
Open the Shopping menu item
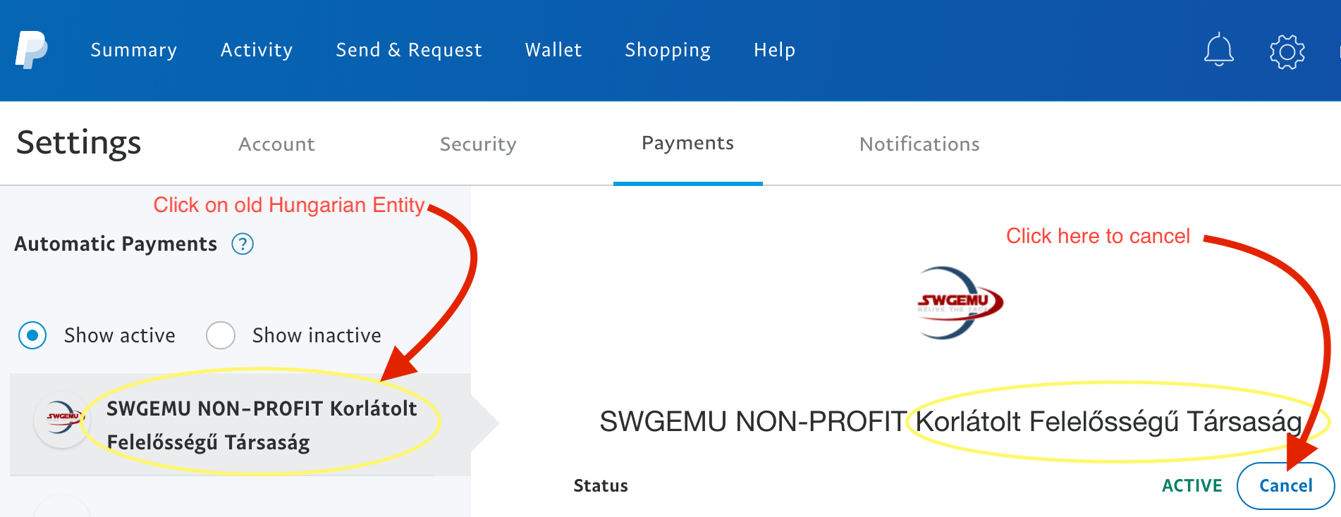[668, 50]
